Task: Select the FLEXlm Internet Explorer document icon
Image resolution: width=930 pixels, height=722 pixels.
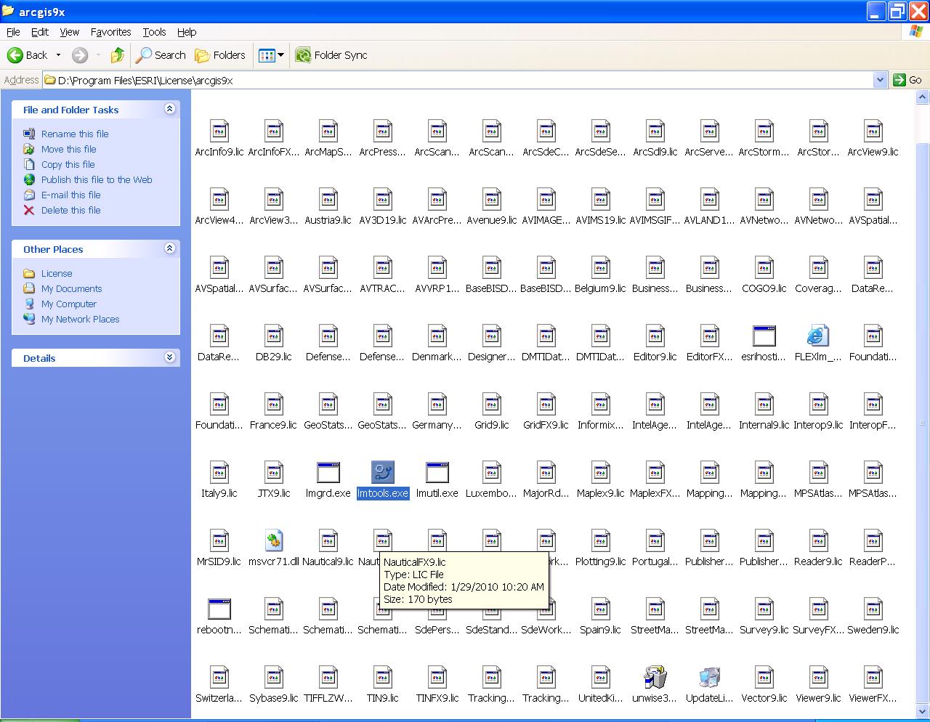Action: coord(818,336)
